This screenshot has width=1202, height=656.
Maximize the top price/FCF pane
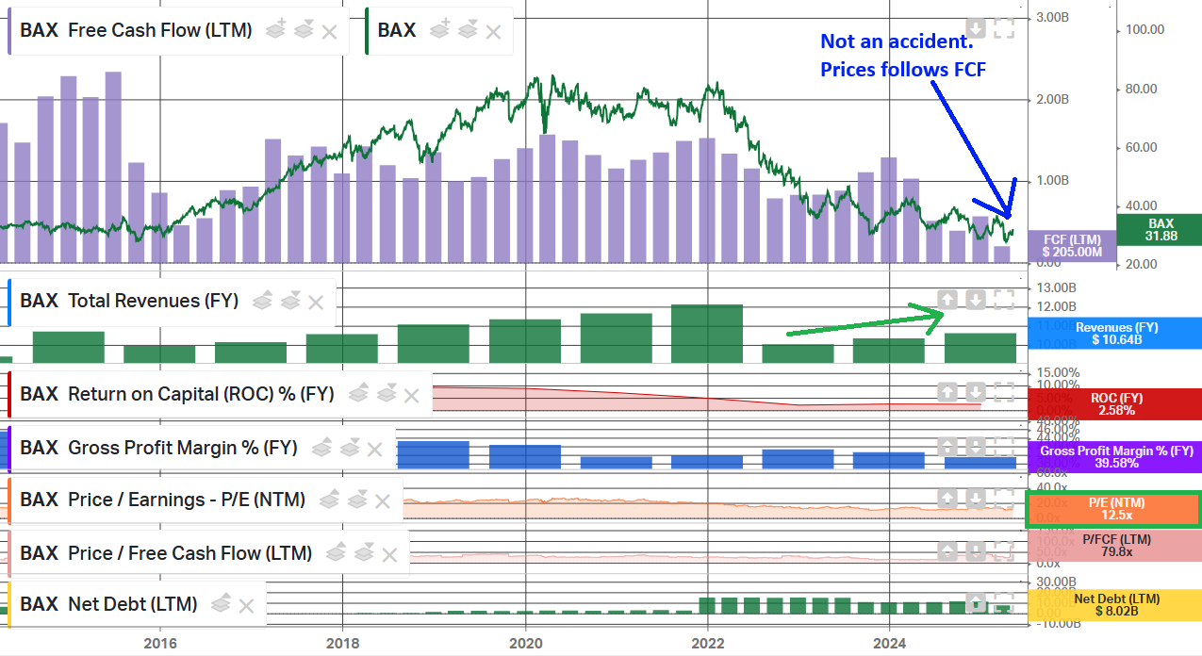pos(1004,29)
